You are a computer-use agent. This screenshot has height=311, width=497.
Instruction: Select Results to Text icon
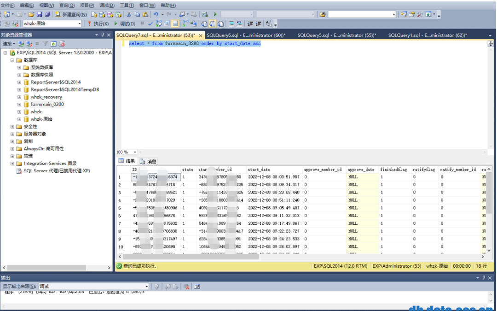[x=204, y=23]
